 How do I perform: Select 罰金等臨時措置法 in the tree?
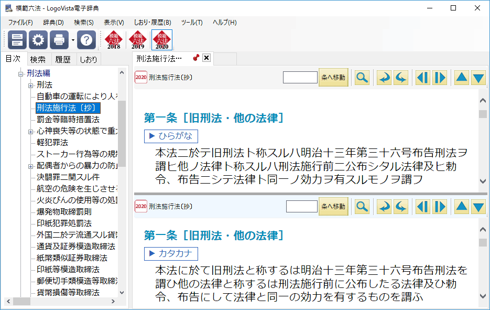point(68,120)
